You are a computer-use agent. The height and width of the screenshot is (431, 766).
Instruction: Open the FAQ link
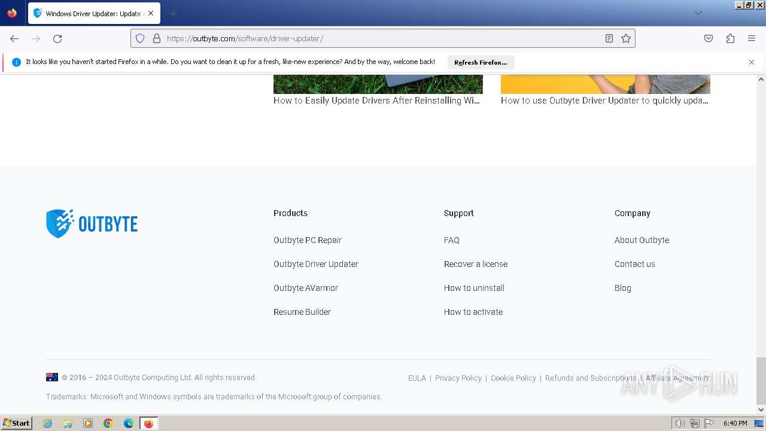[452, 240]
